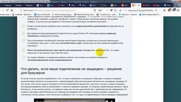
Task: Switch to the RunW tab
Action: (x=93, y=5)
